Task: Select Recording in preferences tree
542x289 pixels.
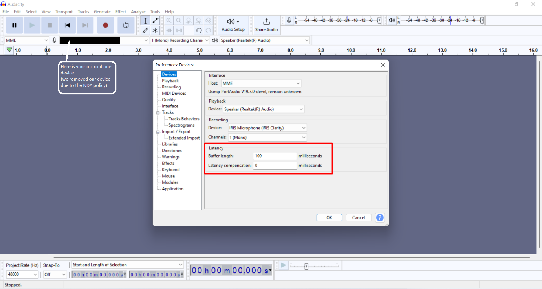Action: 171,87
